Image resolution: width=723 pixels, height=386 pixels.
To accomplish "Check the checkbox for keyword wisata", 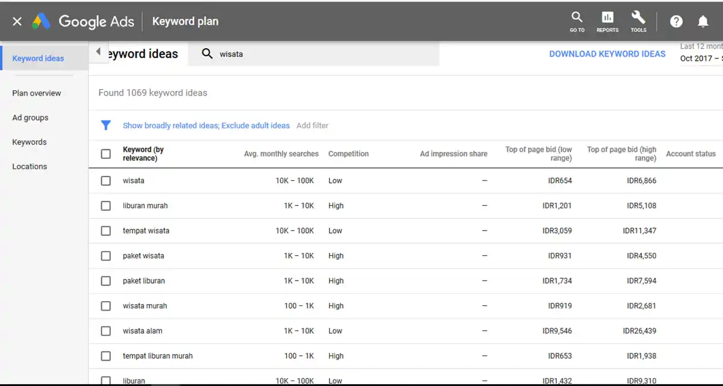I will click(x=106, y=180).
